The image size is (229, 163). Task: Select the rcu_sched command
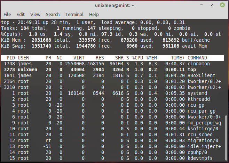coord(200,135)
